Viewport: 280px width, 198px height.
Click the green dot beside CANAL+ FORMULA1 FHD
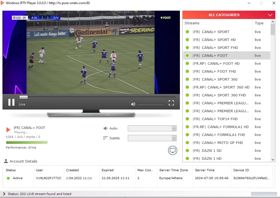(187, 135)
